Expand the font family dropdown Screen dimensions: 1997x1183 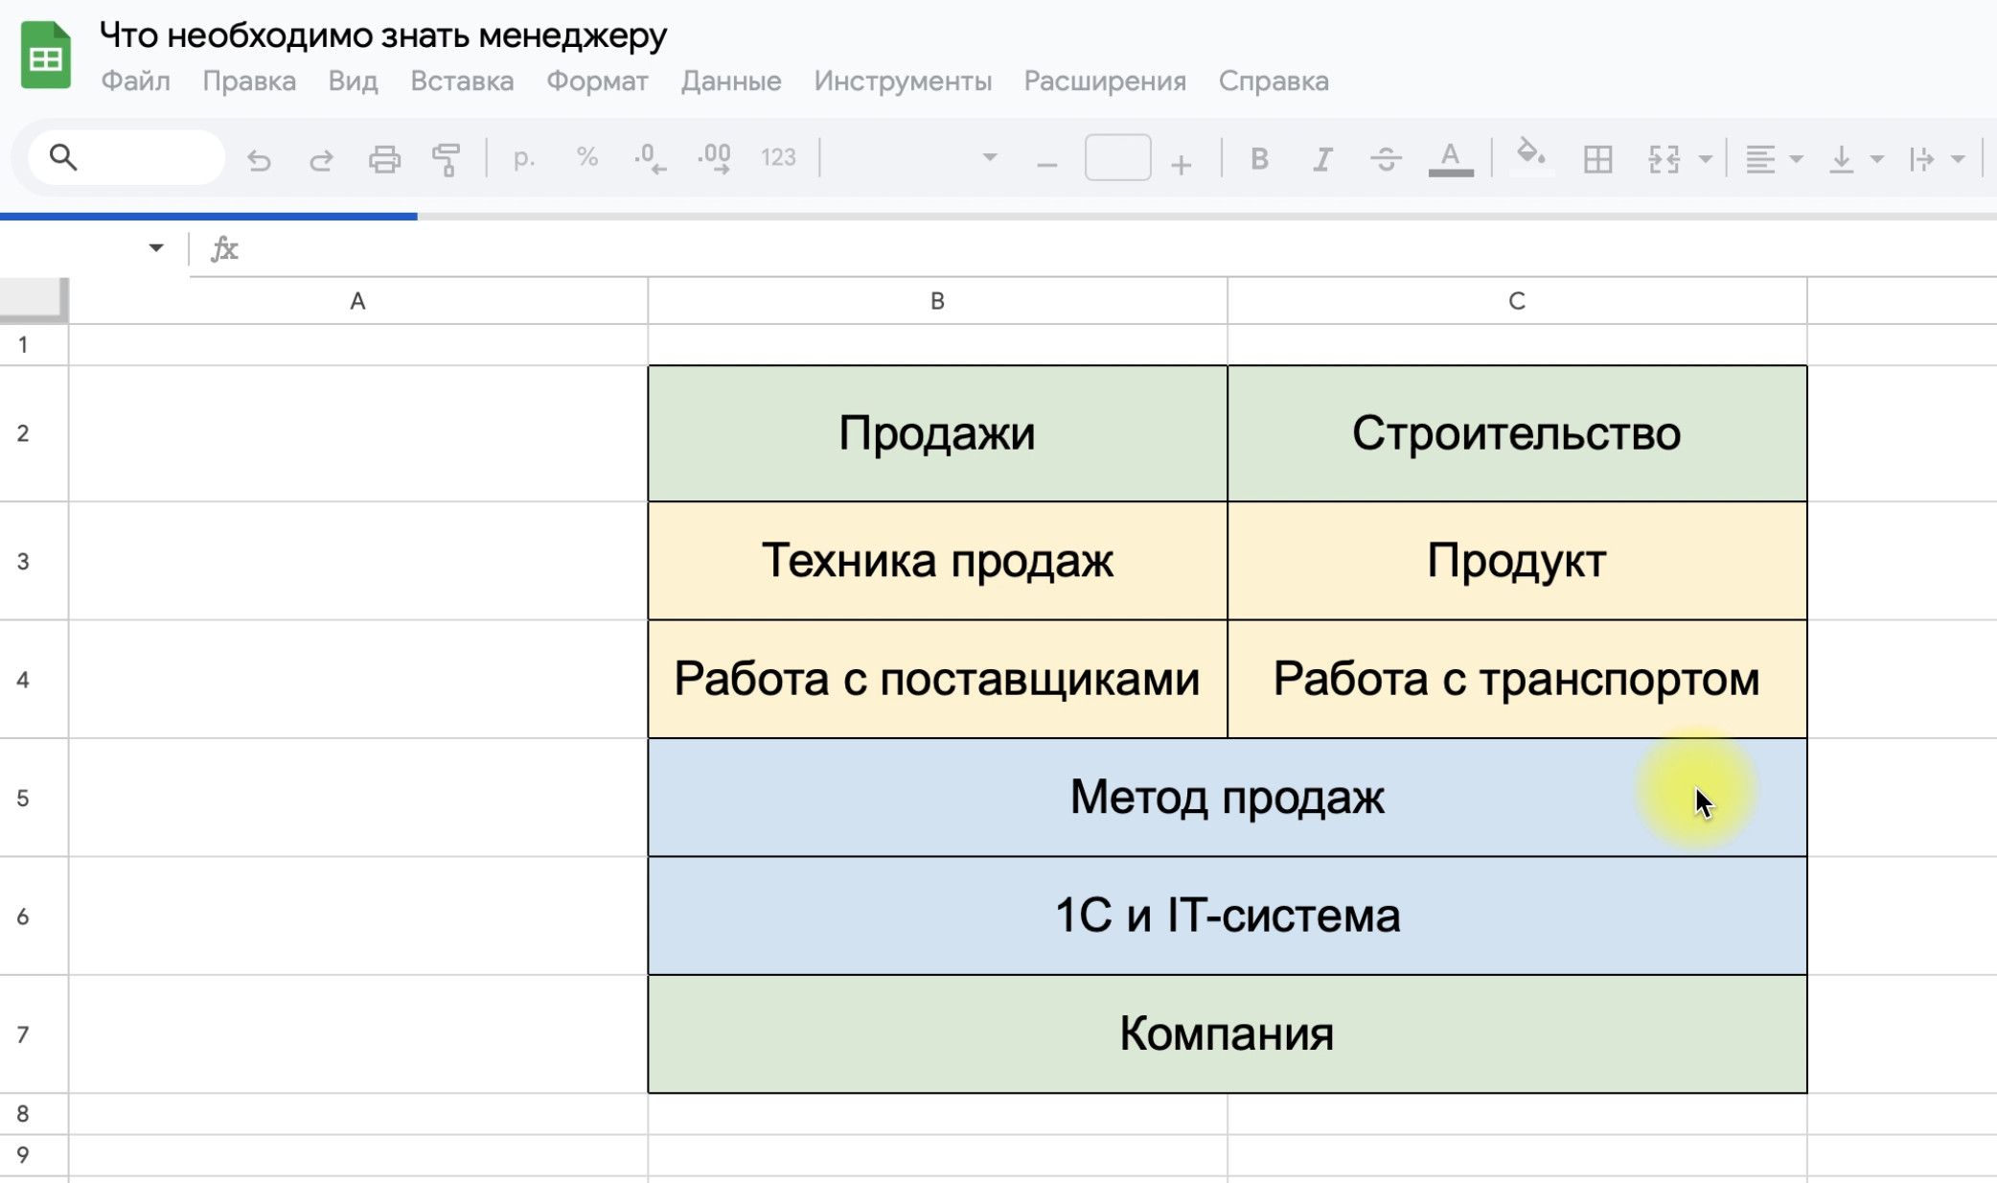pos(989,157)
